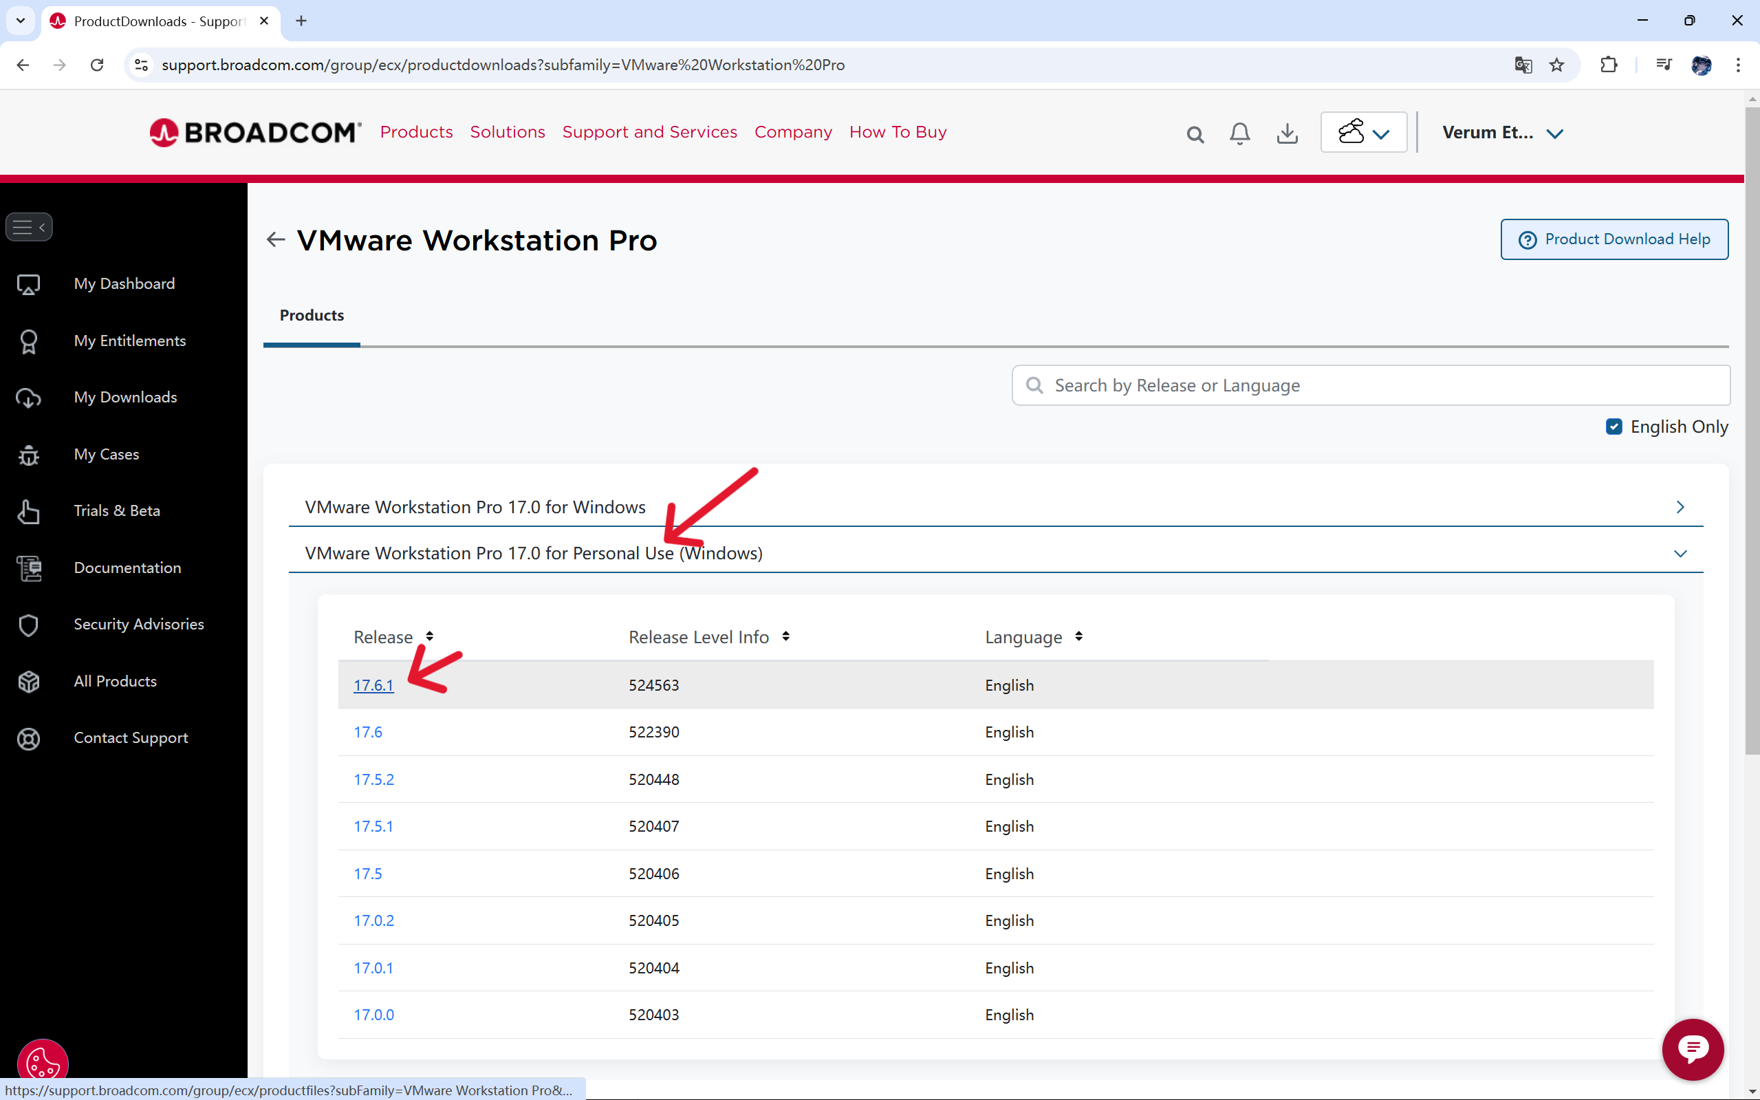Open release 17.5 link
The width and height of the screenshot is (1760, 1100).
click(x=367, y=874)
